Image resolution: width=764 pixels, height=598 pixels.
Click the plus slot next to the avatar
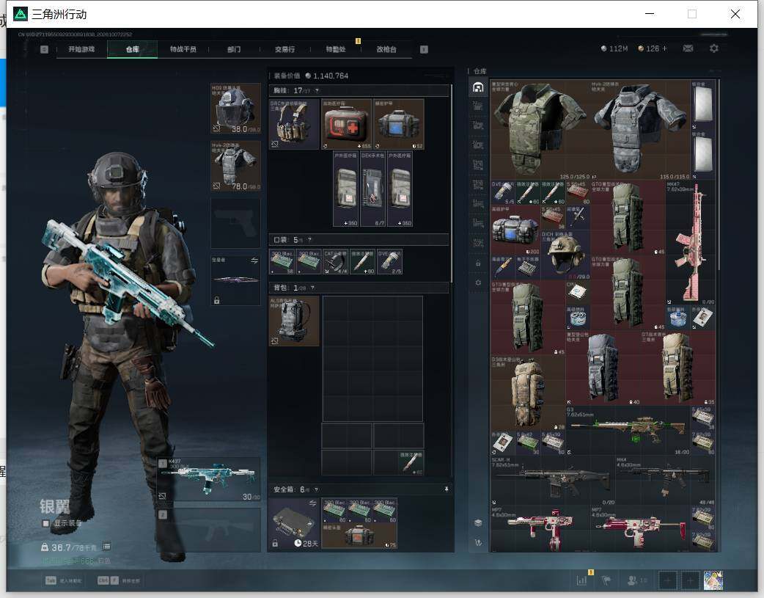coord(690,580)
